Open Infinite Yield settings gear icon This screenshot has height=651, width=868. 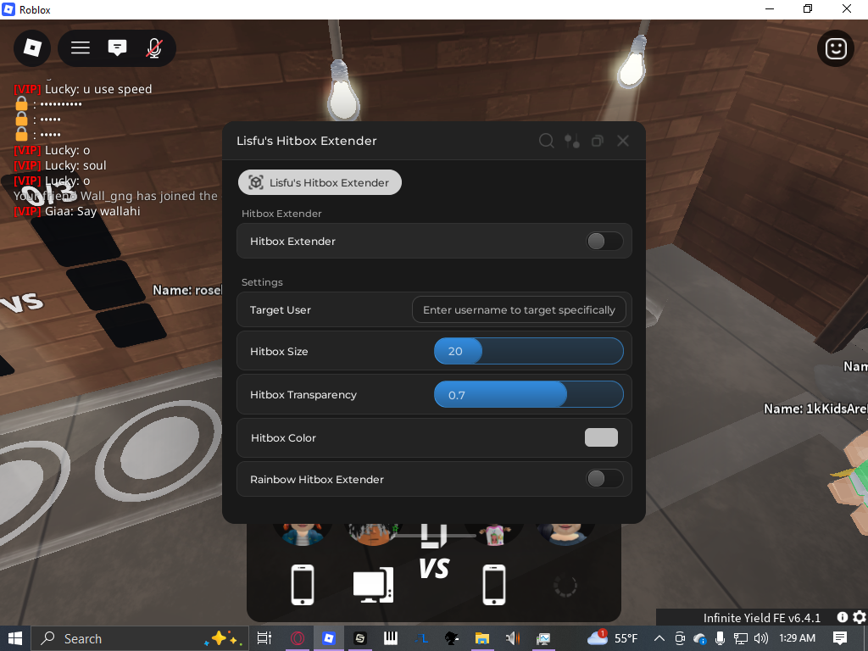point(860,617)
